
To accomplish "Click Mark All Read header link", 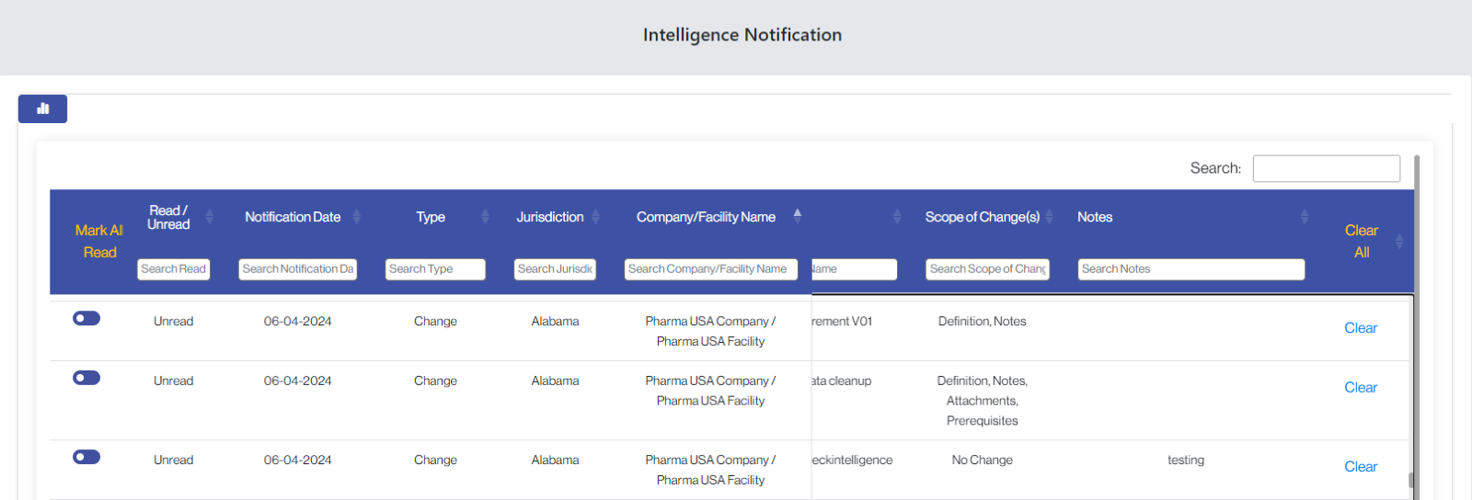I will 99,242.
